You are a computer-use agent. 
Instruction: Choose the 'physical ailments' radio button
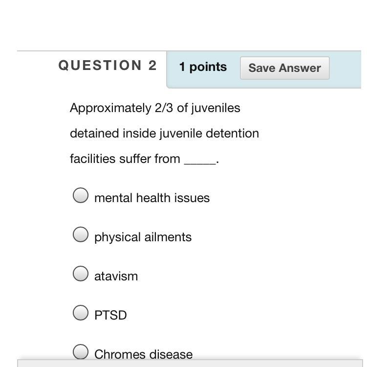81,234
